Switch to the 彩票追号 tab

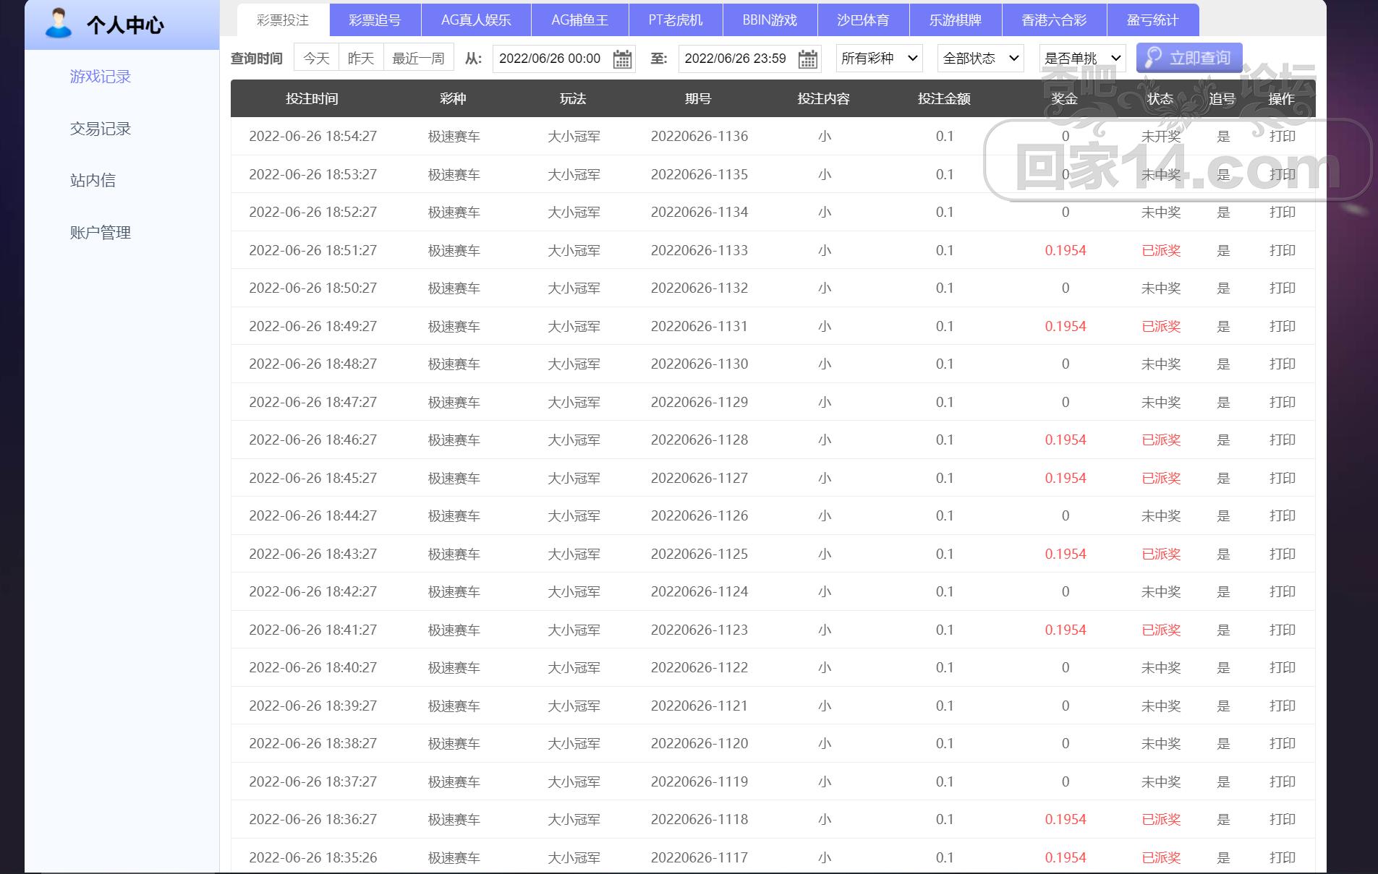click(x=375, y=20)
